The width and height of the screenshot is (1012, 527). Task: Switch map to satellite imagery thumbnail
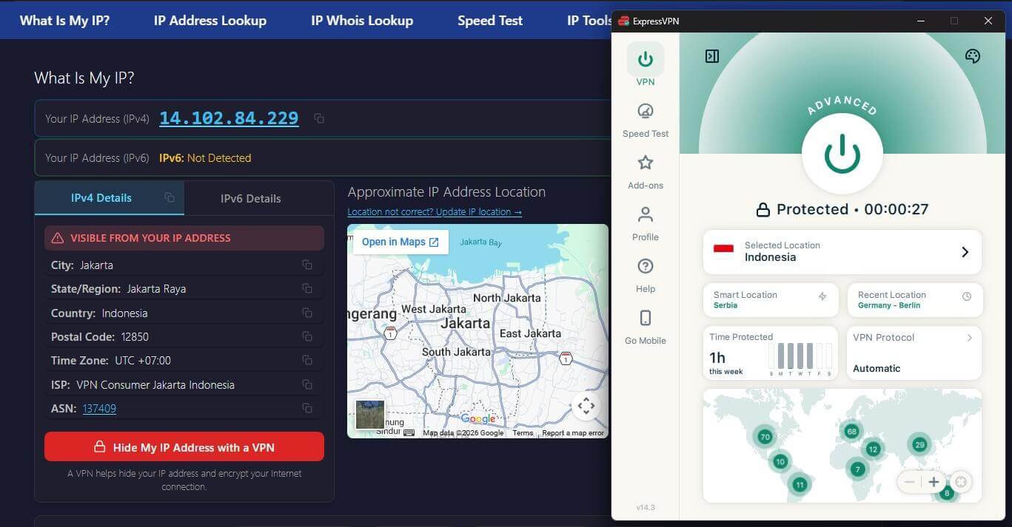(x=370, y=415)
